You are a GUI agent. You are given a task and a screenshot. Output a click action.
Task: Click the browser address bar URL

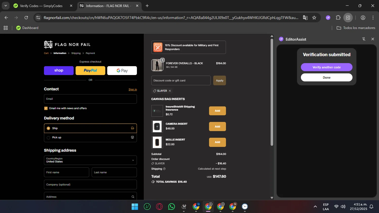point(171,18)
